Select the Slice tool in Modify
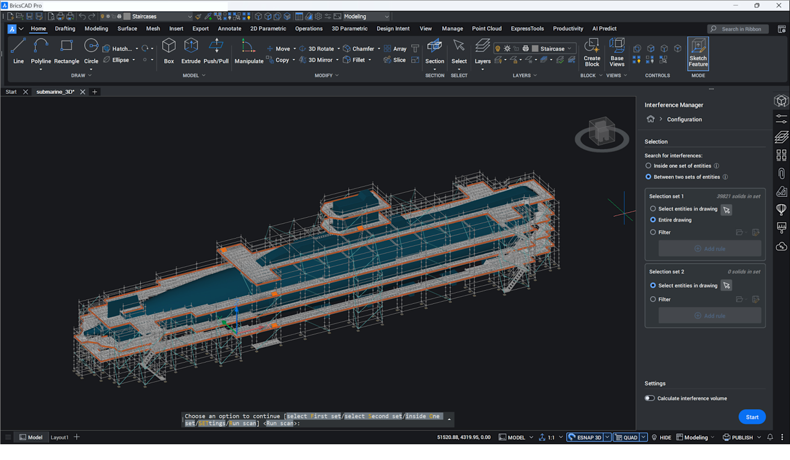 [x=394, y=60]
